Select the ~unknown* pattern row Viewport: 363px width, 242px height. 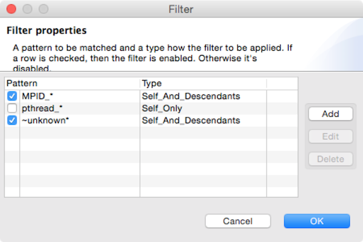point(45,120)
